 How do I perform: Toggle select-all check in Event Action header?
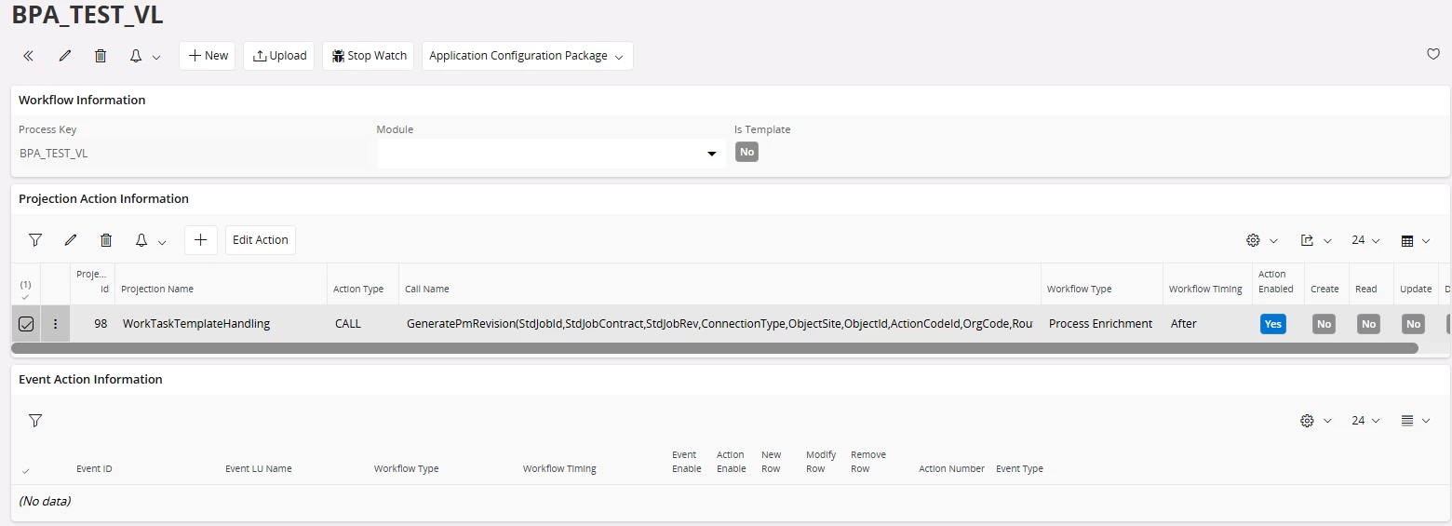click(x=26, y=470)
